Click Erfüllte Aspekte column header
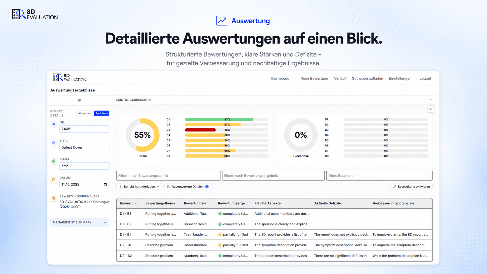Image resolution: width=487 pixels, height=274 pixels. coord(268,203)
